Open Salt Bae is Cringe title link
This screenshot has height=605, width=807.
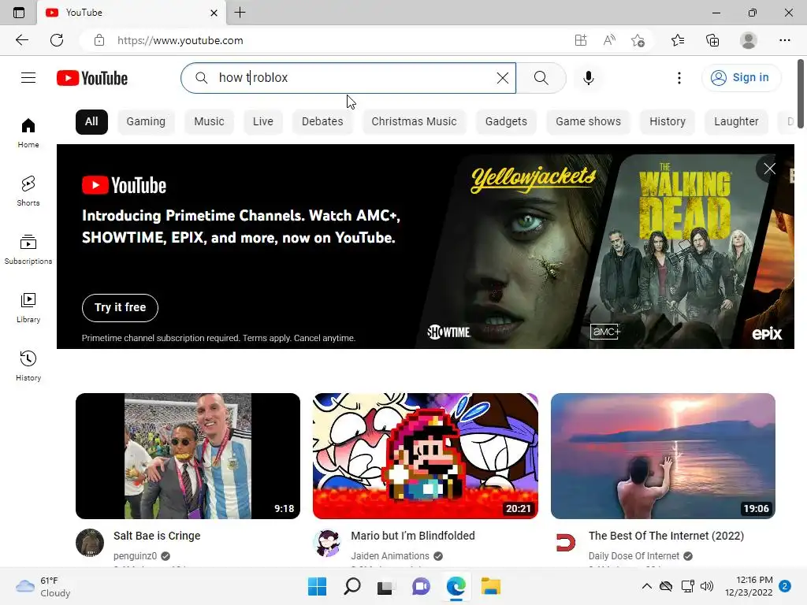pyautogui.click(x=157, y=536)
